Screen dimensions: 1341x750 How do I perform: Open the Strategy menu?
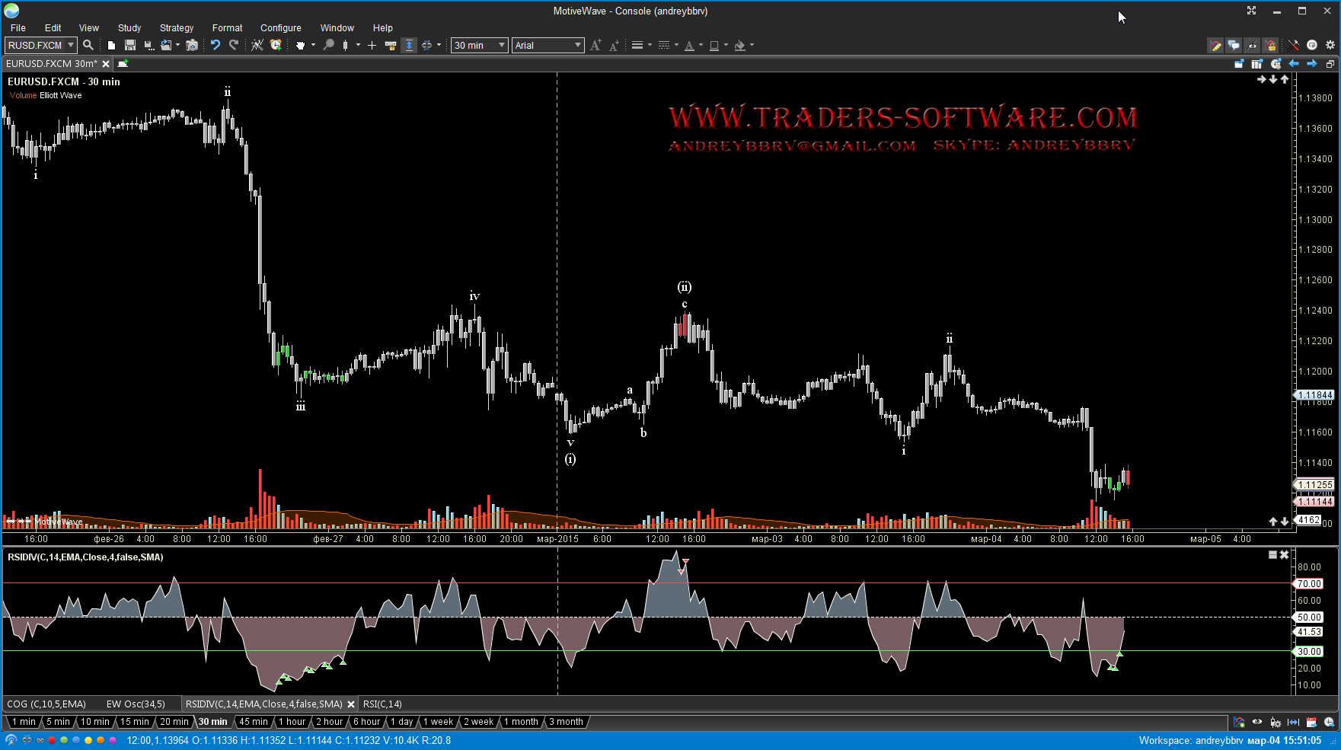coord(176,27)
